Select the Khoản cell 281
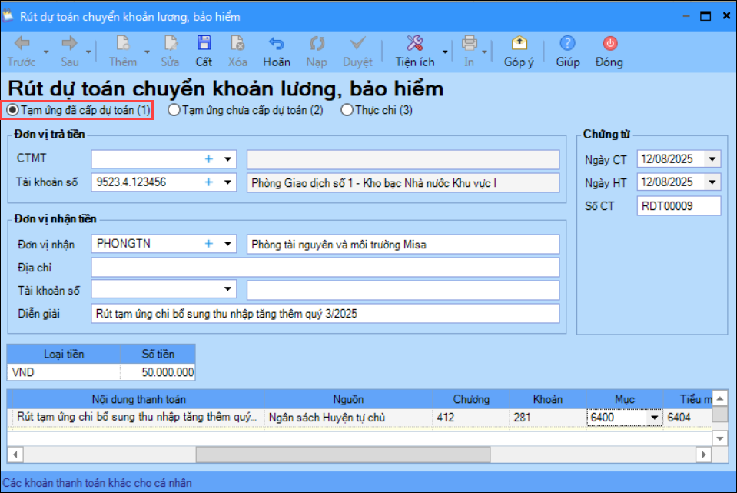Screen dimensions: 737x493 pyautogui.click(x=548, y=418)
